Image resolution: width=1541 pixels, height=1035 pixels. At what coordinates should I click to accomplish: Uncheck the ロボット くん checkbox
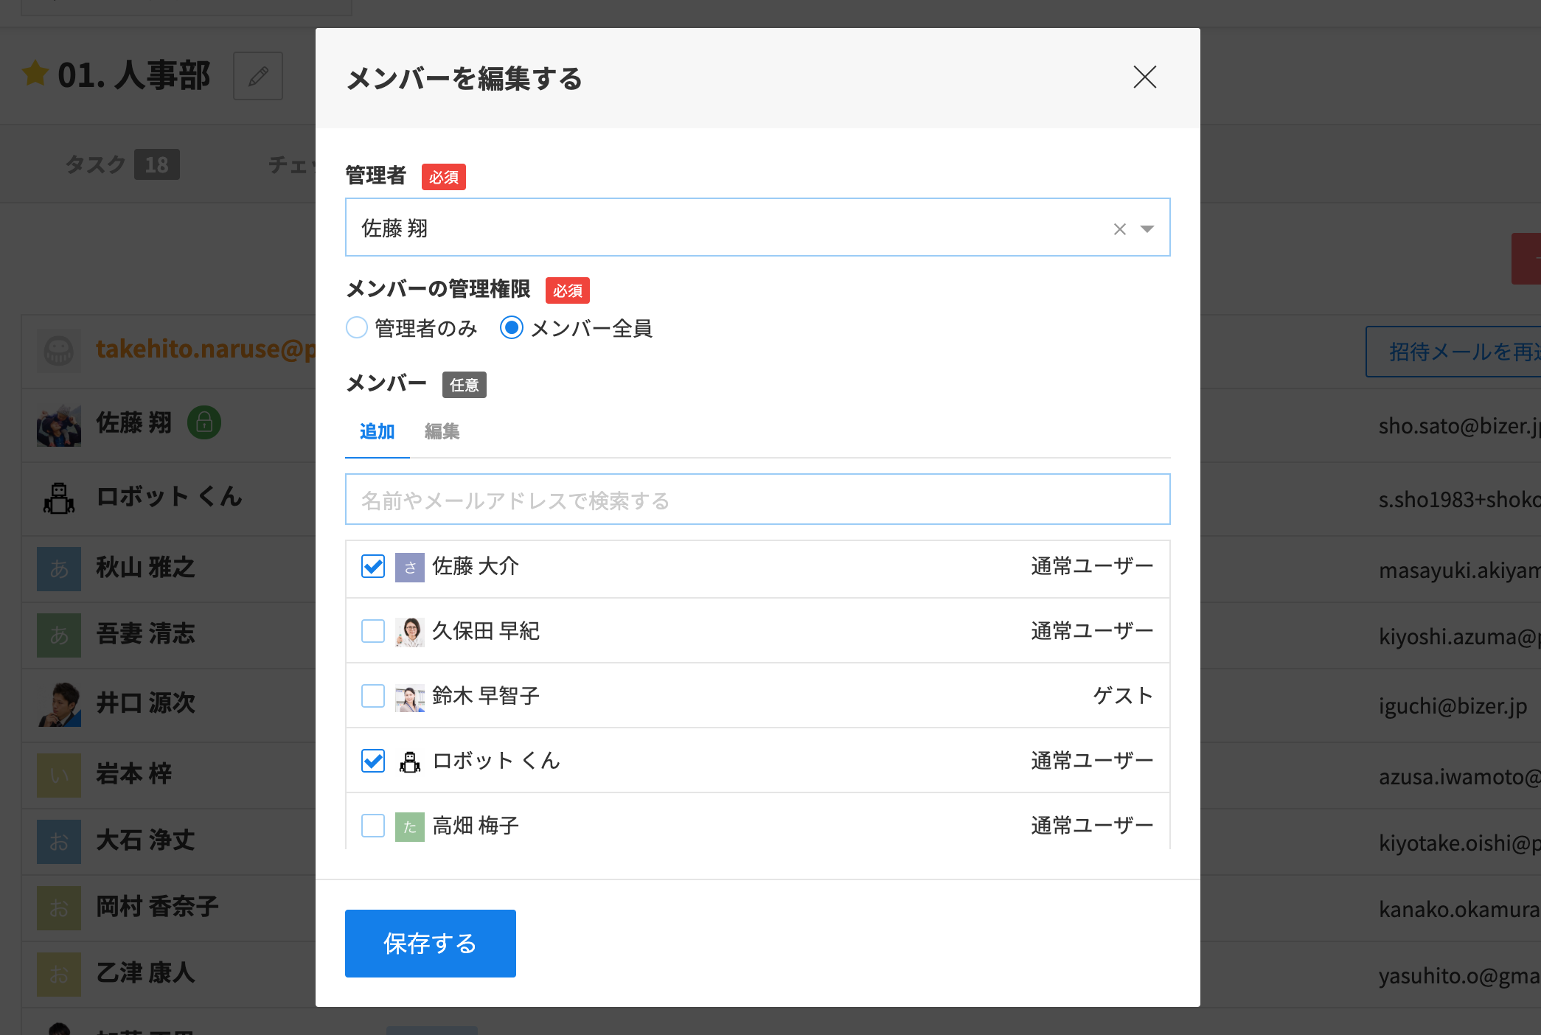click(x=373, y=761)
